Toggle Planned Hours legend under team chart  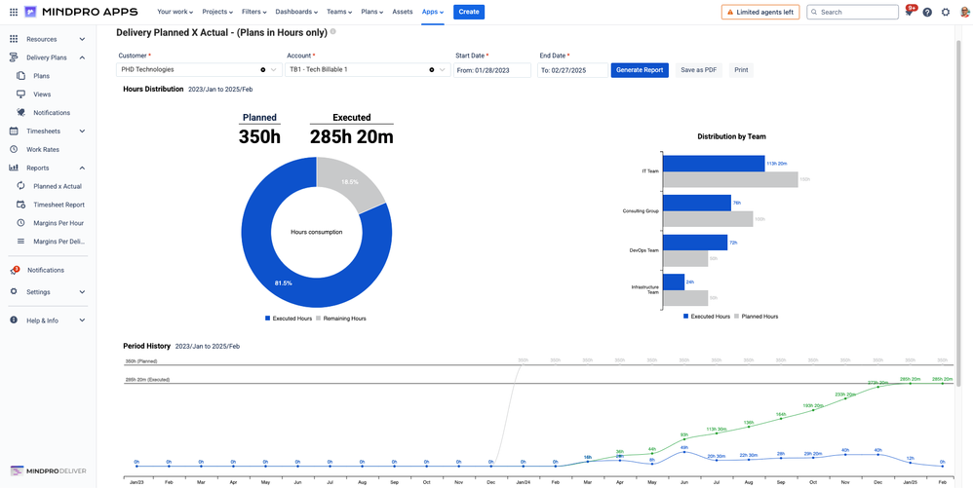coord(757,316)
